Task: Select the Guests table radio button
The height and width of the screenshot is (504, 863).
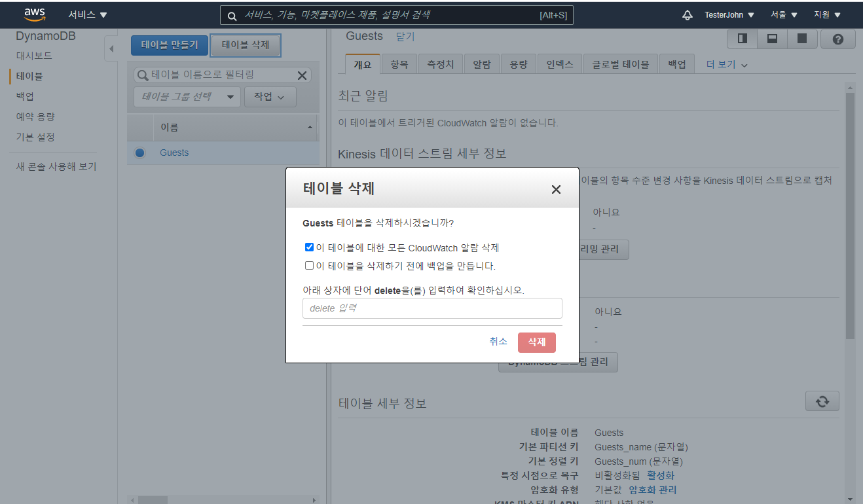Action: tap(139, 153)
